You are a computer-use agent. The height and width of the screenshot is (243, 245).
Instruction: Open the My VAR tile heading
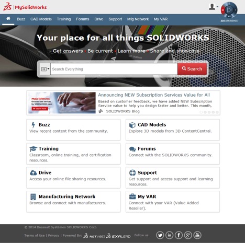coord(147,196)
